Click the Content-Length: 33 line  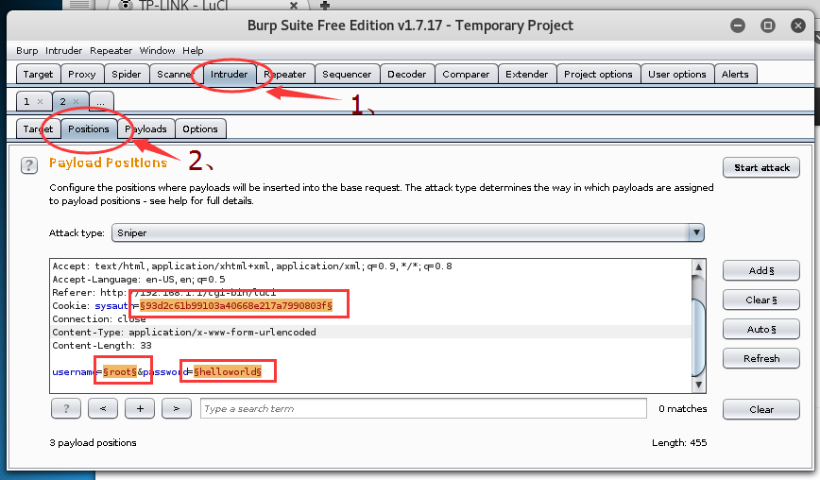(102, 346)
